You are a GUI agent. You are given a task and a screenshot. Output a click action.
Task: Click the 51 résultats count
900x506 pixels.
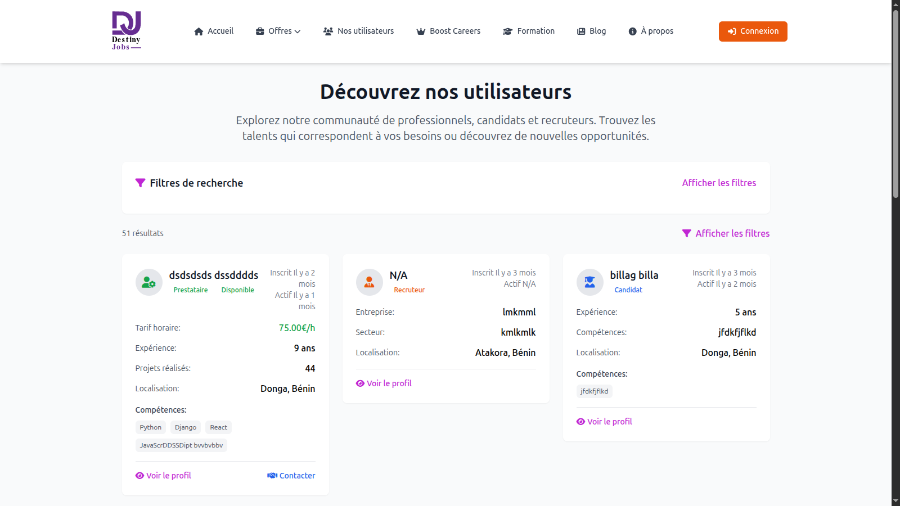(x=143, y=233)
